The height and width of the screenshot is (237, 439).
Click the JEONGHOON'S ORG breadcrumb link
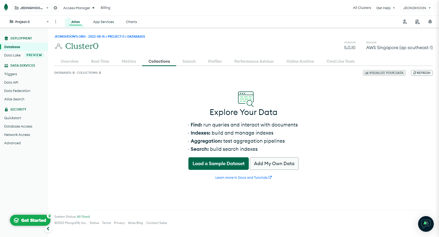tap(79, 37)
